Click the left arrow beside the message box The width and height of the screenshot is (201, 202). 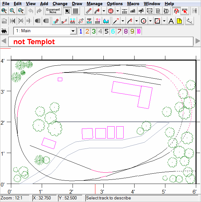point(4,41)
